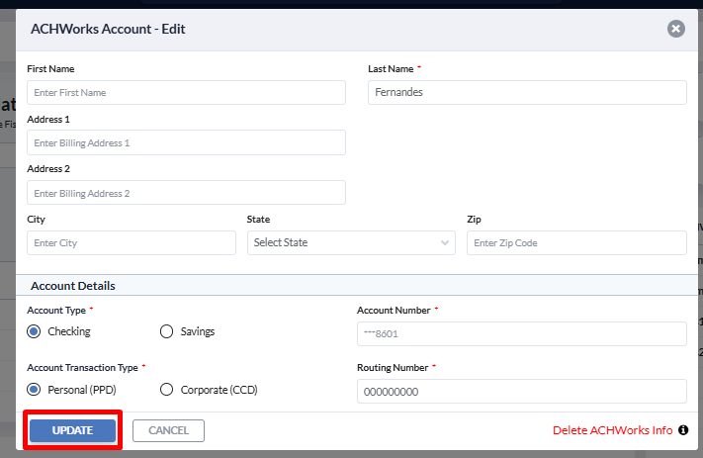Select the Checking account type
This screenshot has height=458, width=703.
[x=34, y=331]
